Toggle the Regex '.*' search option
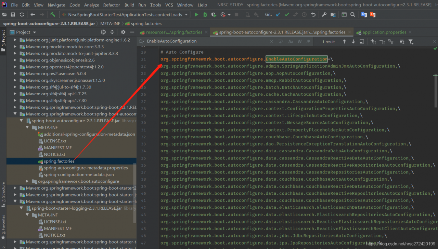The image size is (438, 249). tap(308, 41)
